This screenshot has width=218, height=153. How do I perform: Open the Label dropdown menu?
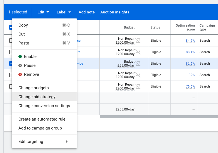click(64, 12)
